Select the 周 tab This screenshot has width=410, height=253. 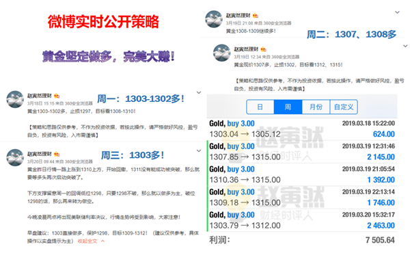click(288, 107)
